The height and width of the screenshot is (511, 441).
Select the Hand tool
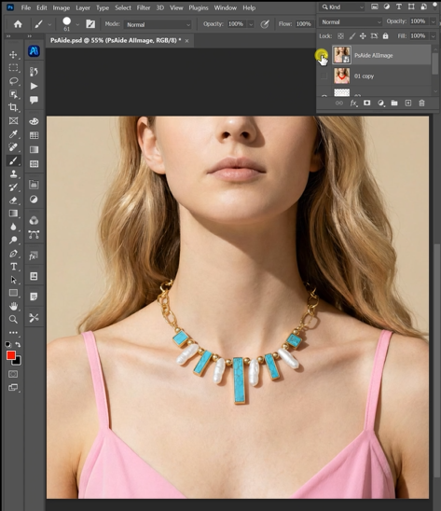[x=13, y=306]
